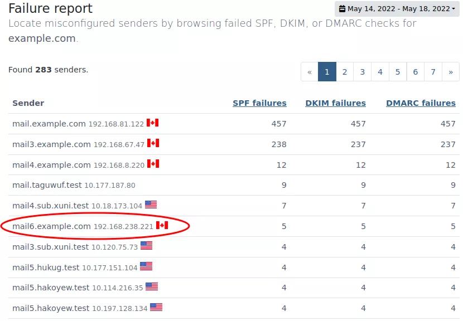Go to page 2 of senders
This screenshot has height=321, width=463.
(x=345, y=72)
